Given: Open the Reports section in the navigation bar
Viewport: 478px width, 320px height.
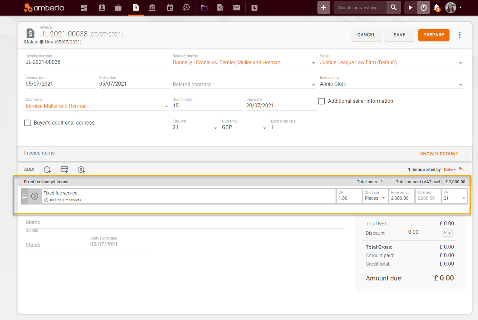Looking at the screenshot, I should (254, 7).
